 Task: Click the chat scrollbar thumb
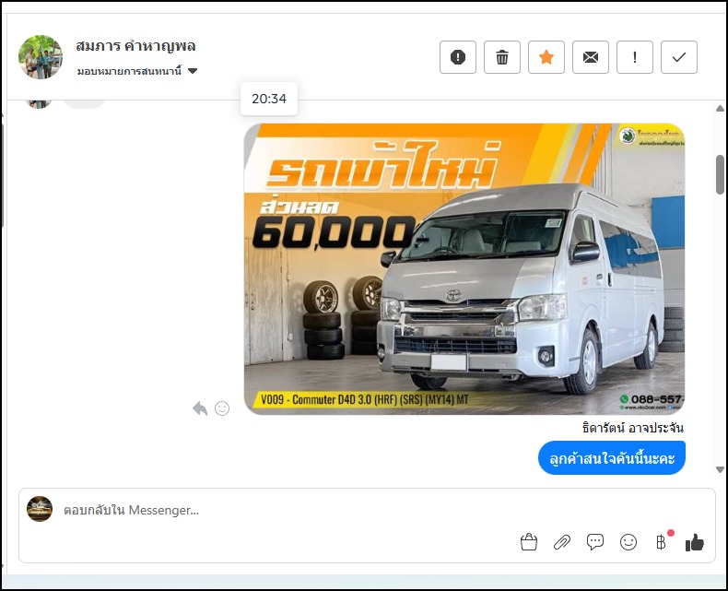tap(720, 174)
